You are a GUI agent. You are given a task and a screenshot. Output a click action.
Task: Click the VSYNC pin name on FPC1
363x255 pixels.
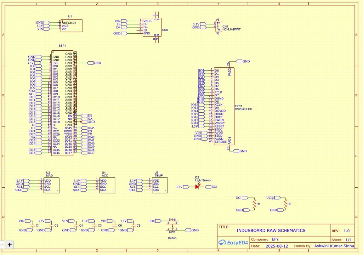220,123
